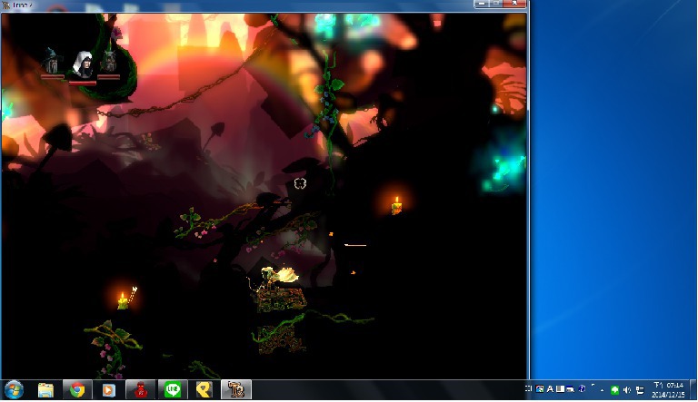Open the red taskbar application icon

point(141,390)
